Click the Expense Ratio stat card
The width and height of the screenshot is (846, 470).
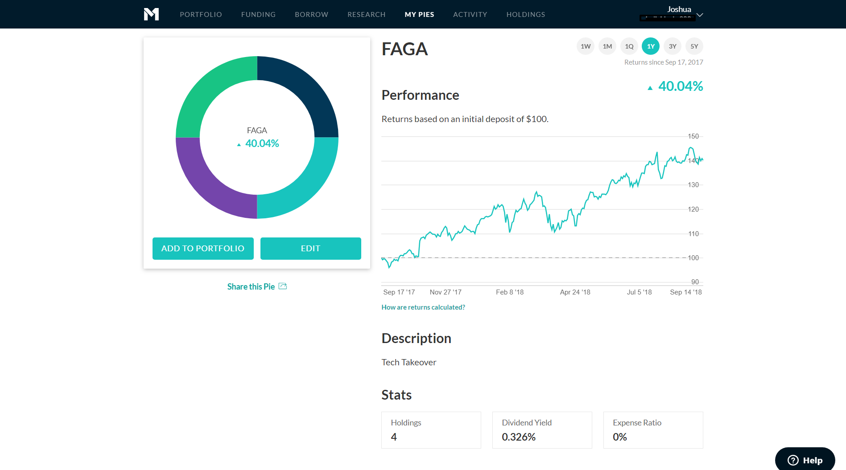[x=653, y=430]
